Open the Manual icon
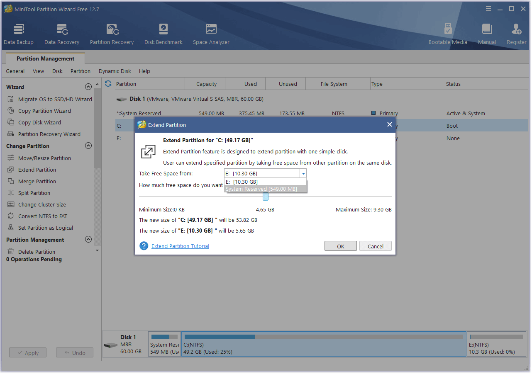Viewport: 532px width, 374px height. [487, 29]
